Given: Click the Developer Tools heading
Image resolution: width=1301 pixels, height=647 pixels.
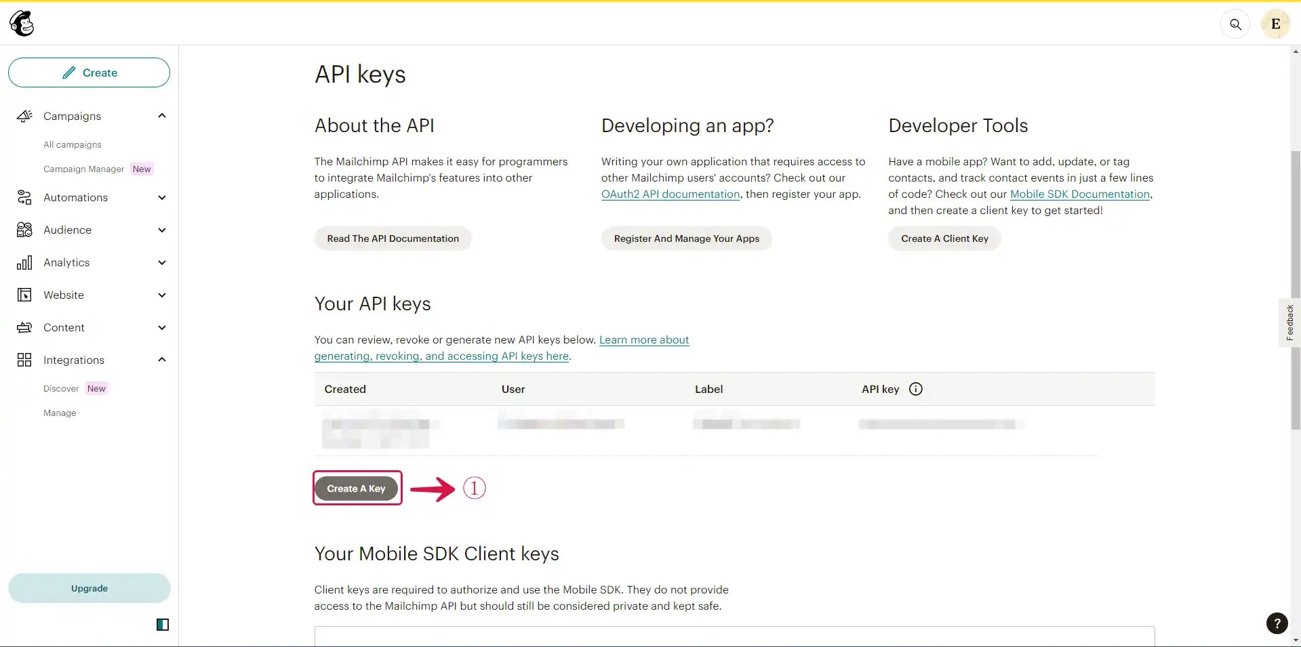Looking at the screenshot, I should (958, 125).
